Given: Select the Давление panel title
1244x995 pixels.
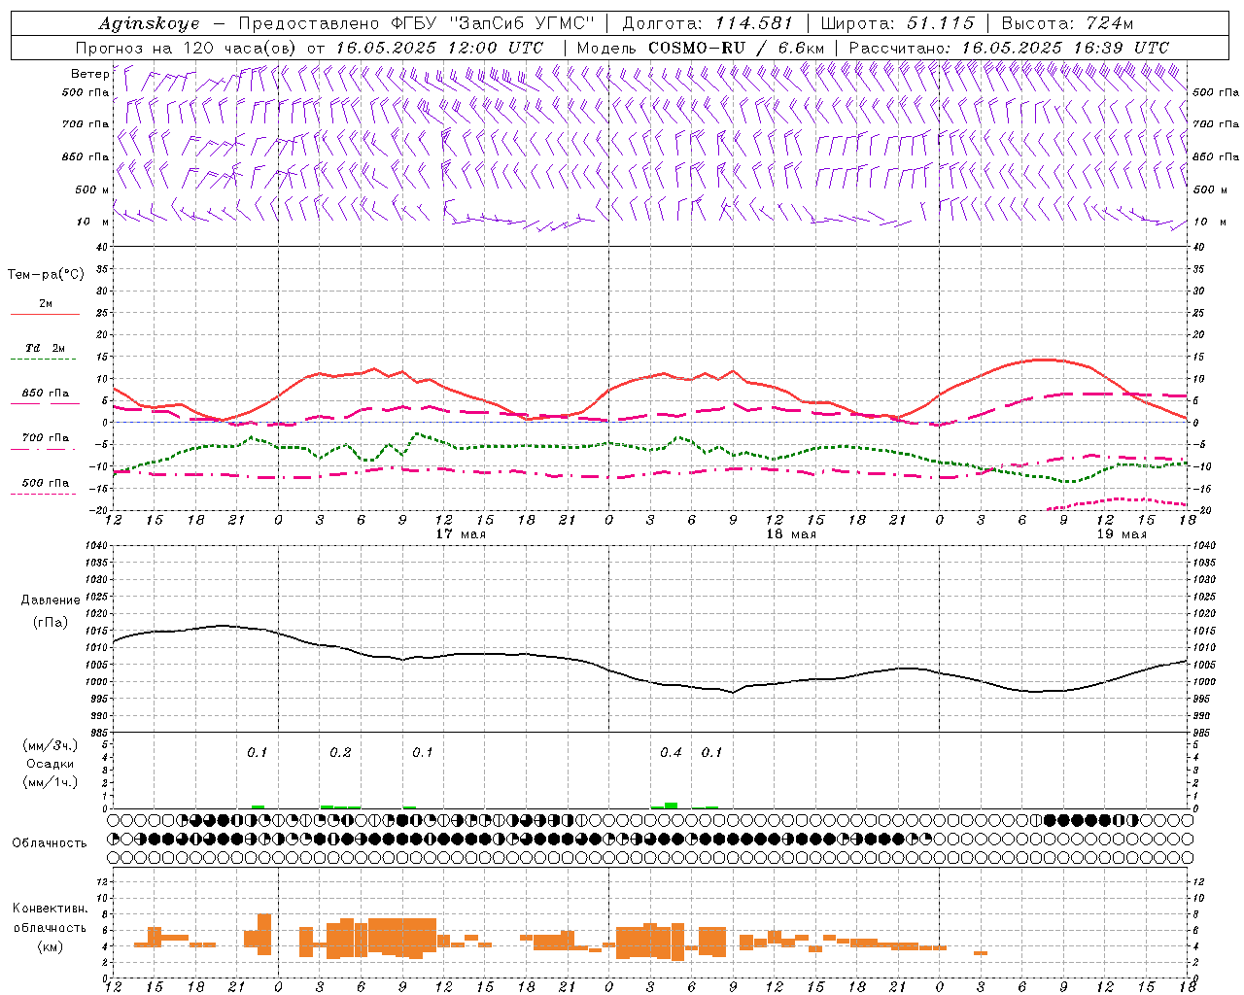Looking at the screenshot, I should pyautogui.click(x=51, y=600).
